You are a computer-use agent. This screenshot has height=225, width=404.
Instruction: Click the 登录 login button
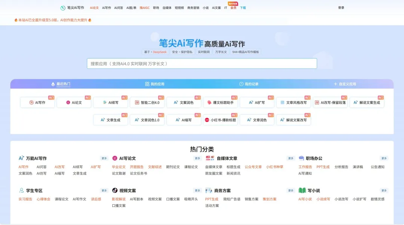tap(341, 8)
